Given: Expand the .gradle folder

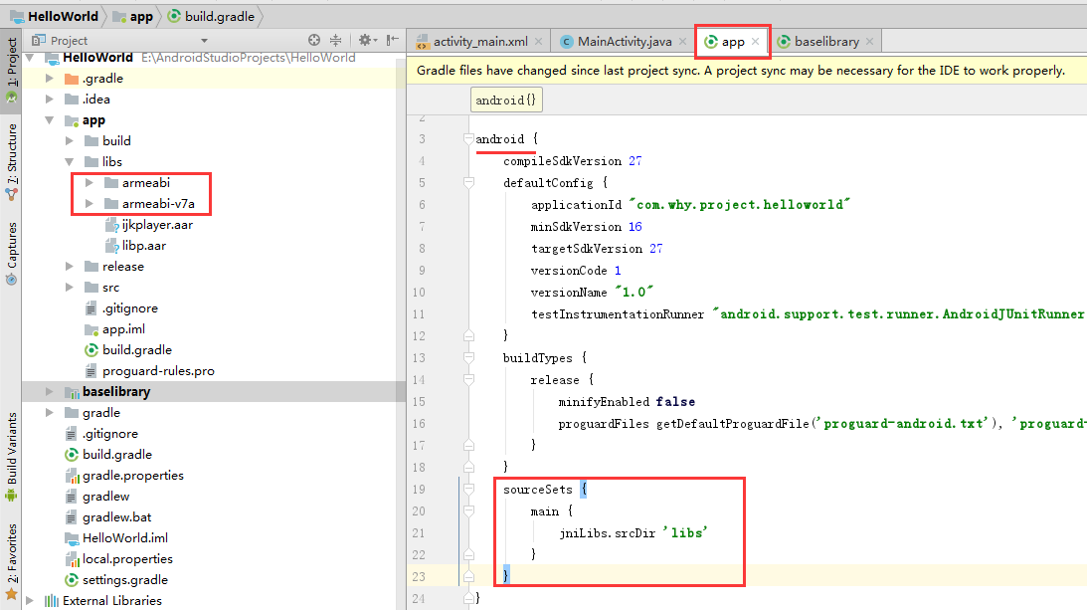Looking at the screenshot, I should click(49, 79).
